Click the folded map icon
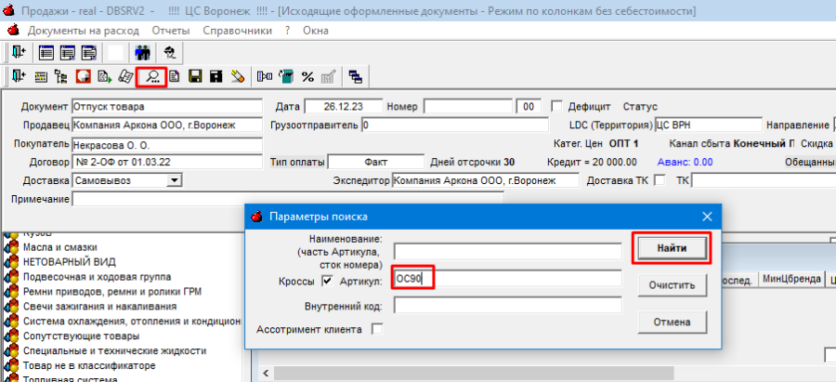Image resolution: width=836 pixels, height=382 pixels. 125,77
